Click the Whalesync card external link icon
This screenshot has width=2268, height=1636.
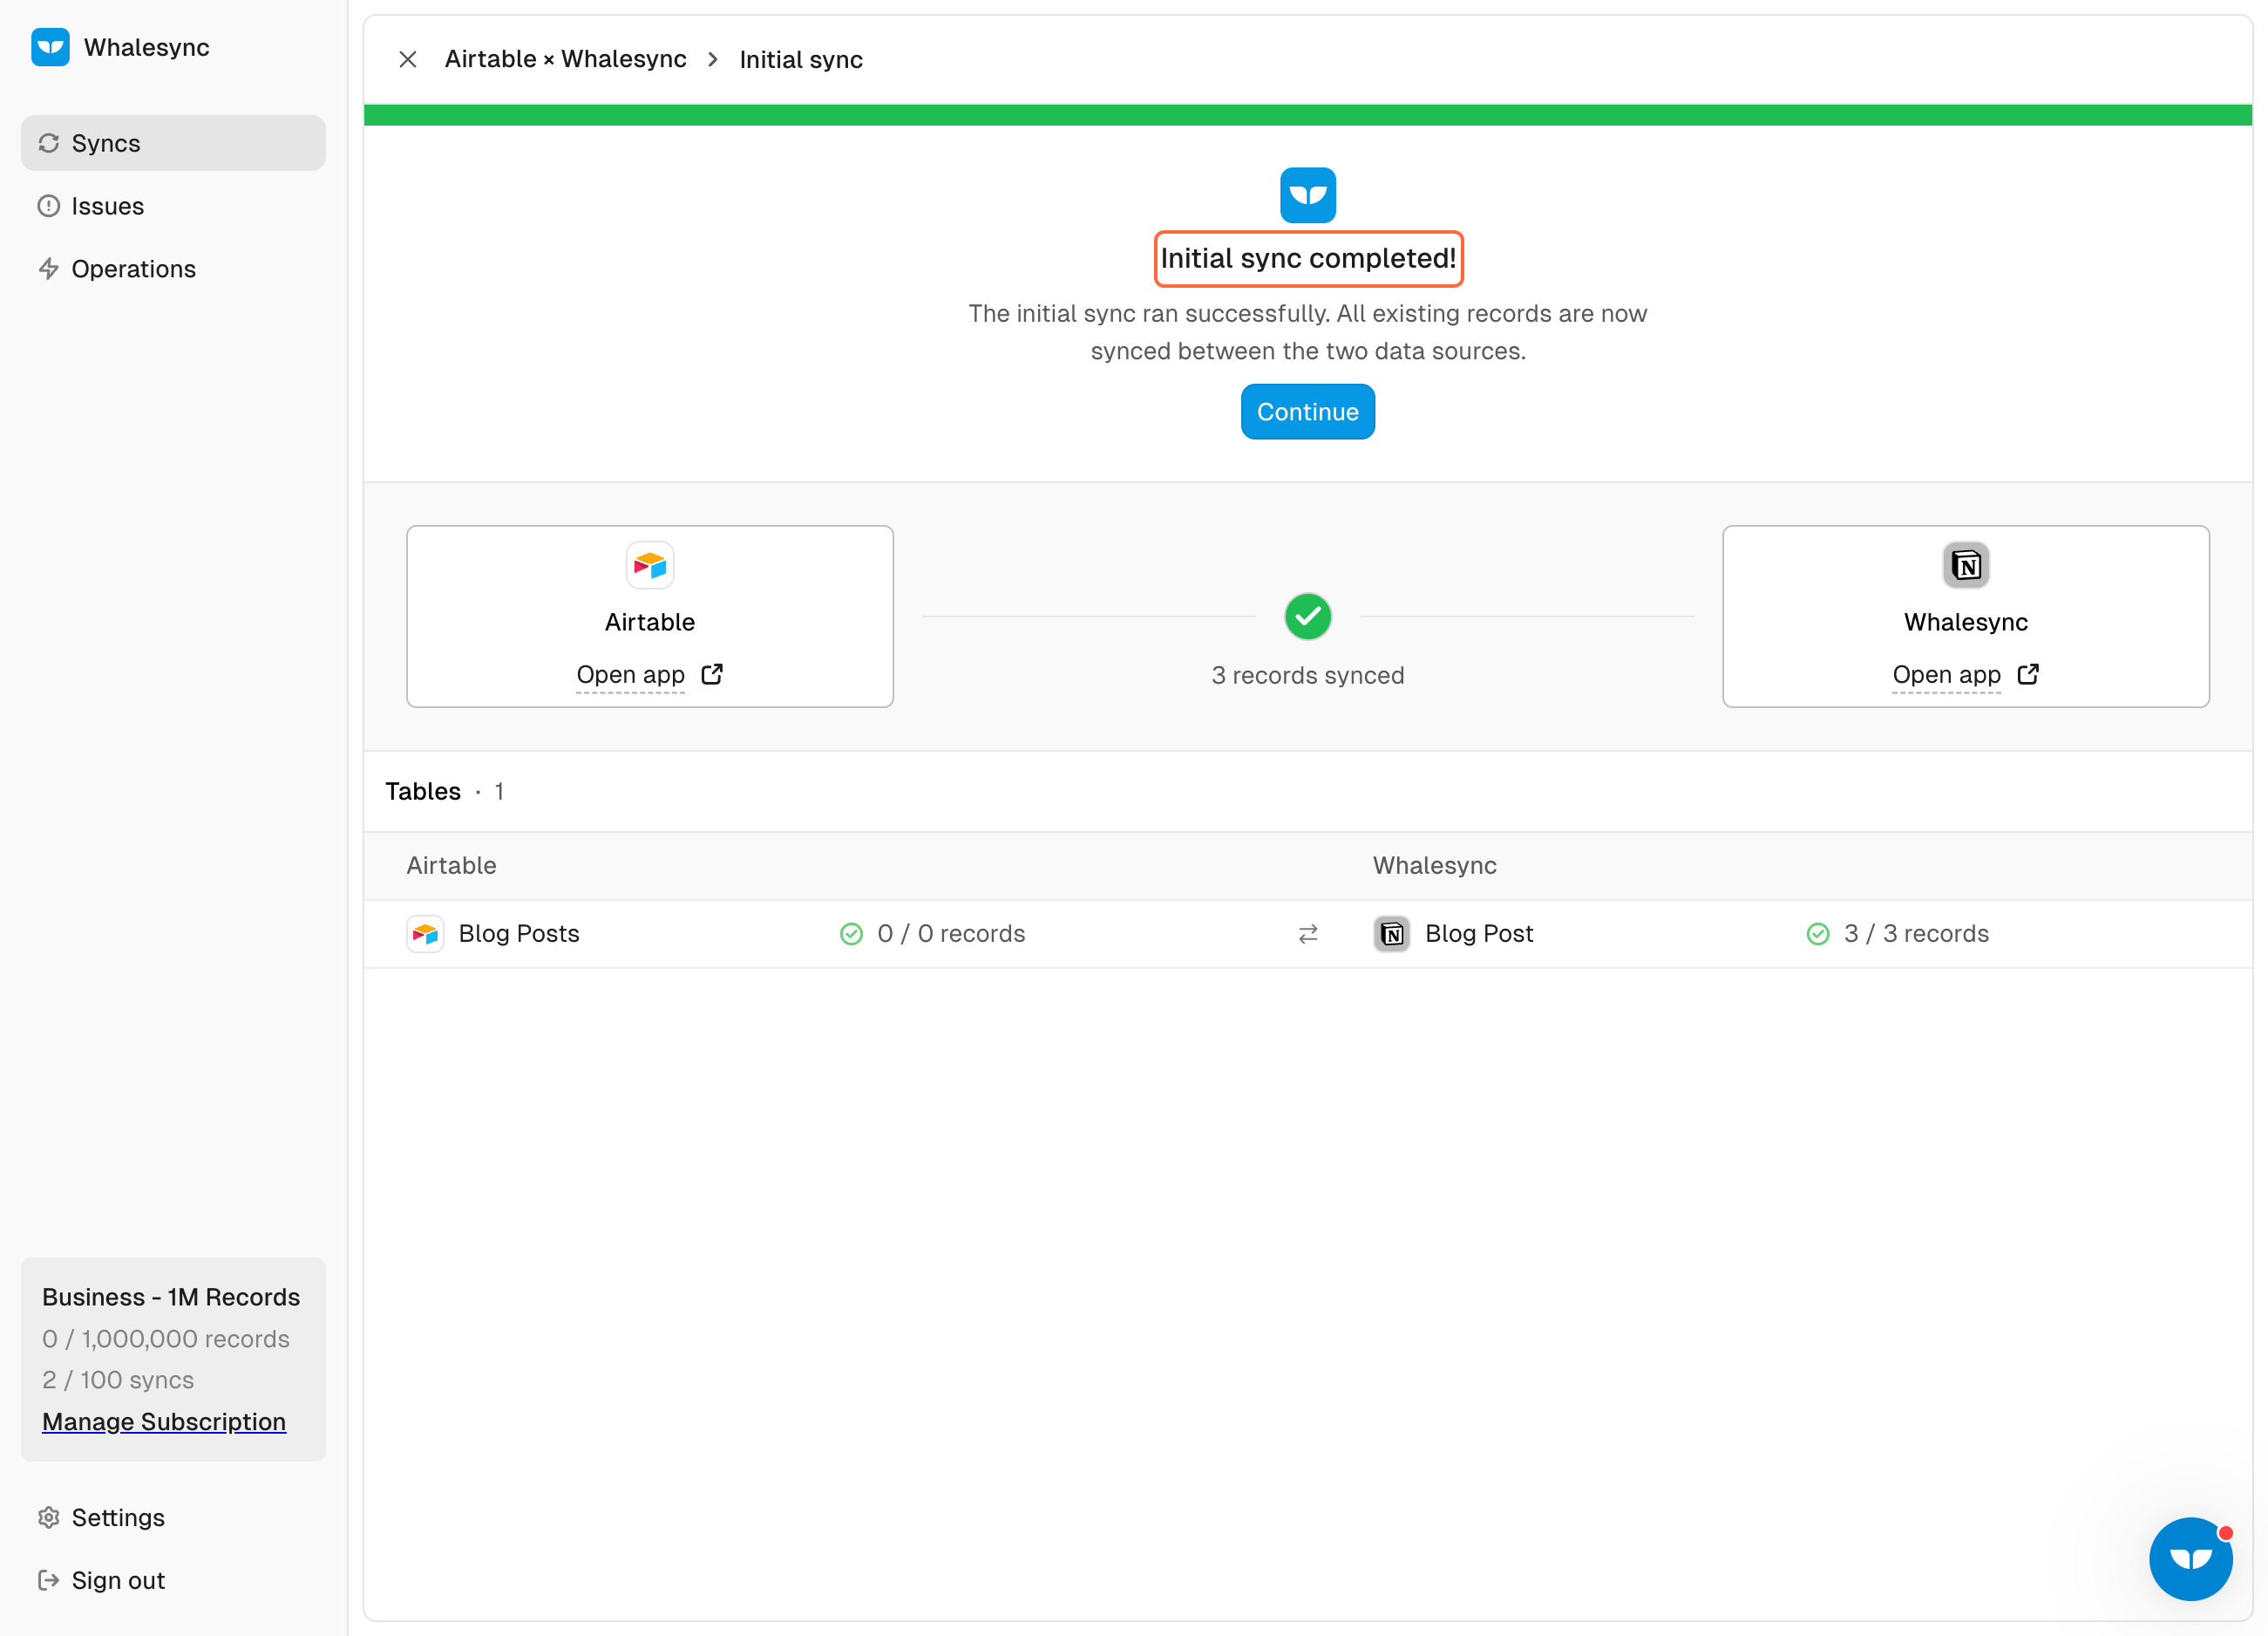pos(2028,674)
